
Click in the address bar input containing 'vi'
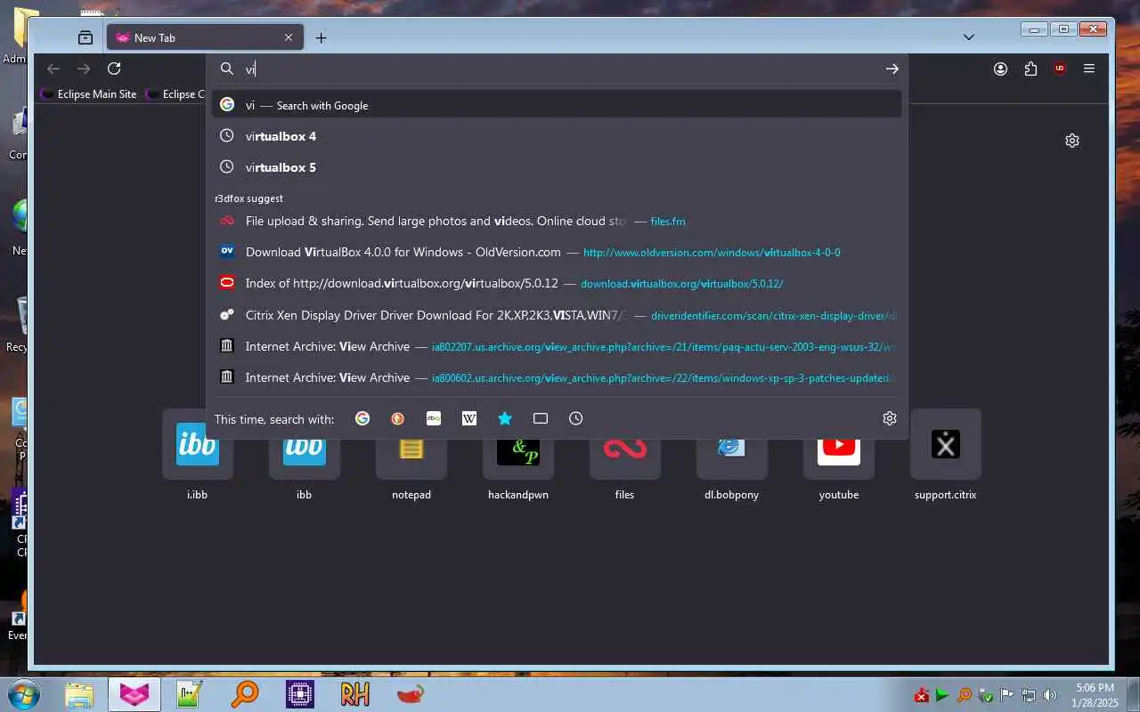pyautogui.click(x=561, y=69)
